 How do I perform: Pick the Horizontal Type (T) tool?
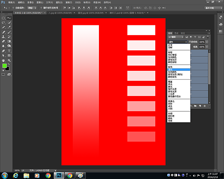(9, 51)
